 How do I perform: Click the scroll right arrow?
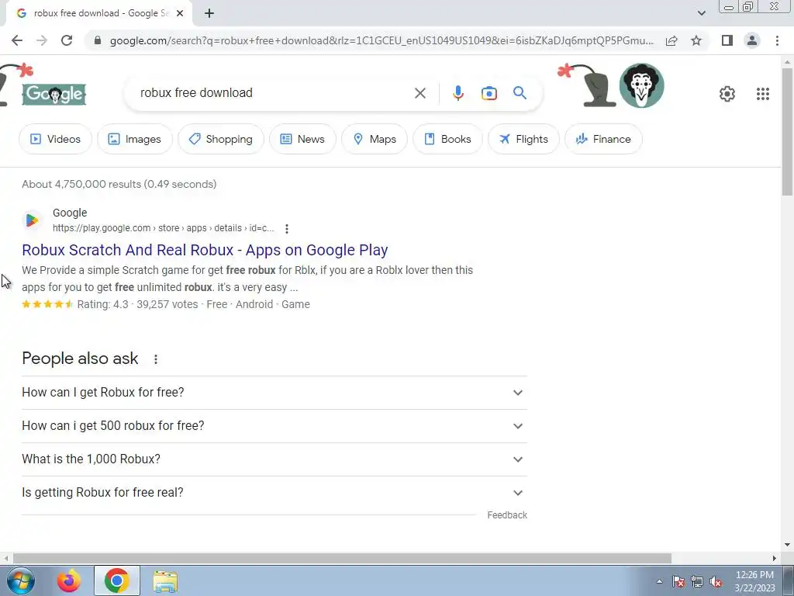point(775,558)
